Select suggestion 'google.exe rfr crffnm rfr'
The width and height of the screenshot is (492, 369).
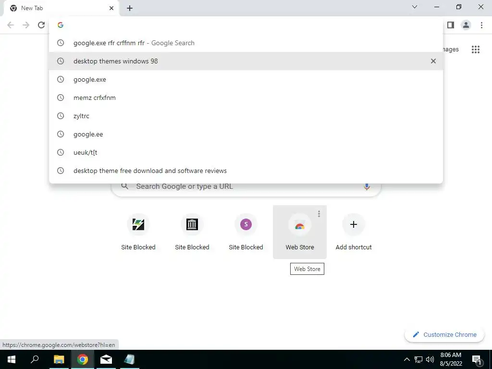[x=246, y=43]
